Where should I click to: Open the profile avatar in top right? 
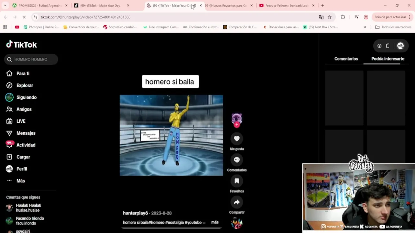[x=400, y=46]
